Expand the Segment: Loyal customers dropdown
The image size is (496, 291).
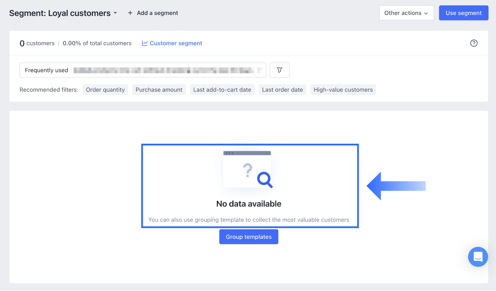[x=115, y=13]
